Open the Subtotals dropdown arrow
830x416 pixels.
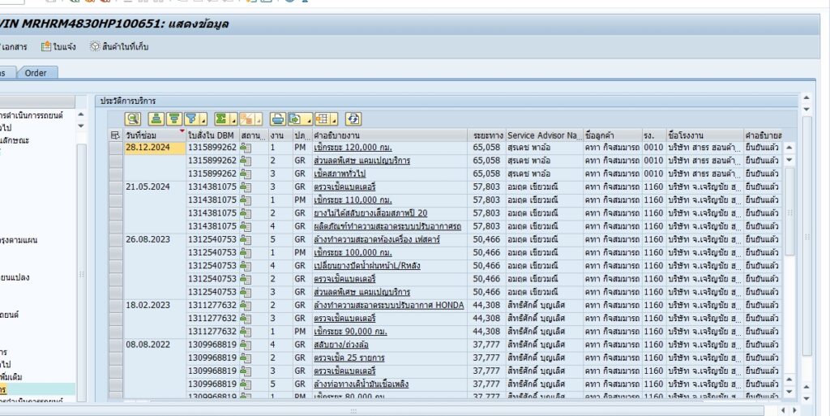pyautogui.click(x=258, y=121)
